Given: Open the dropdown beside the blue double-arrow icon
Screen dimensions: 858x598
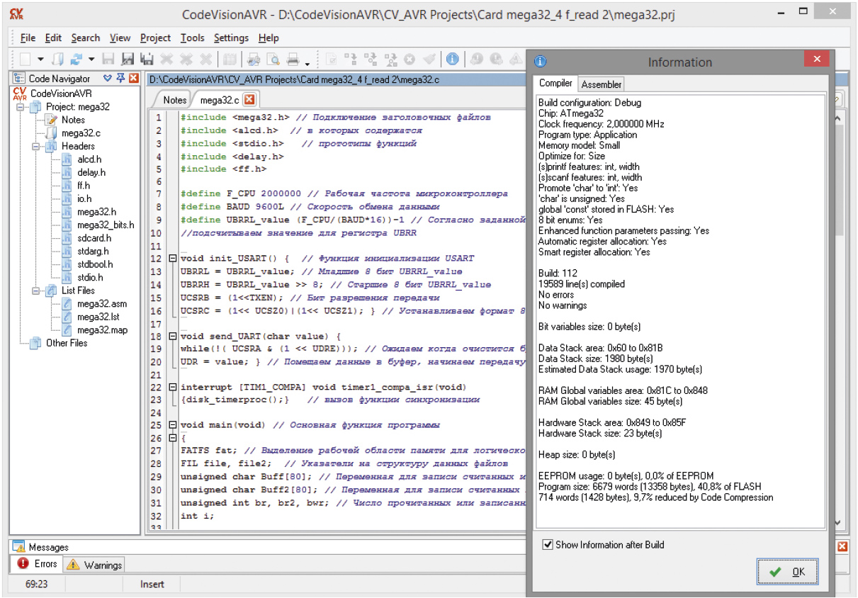Looking at the screenshot, I should [x=91, y=60].
